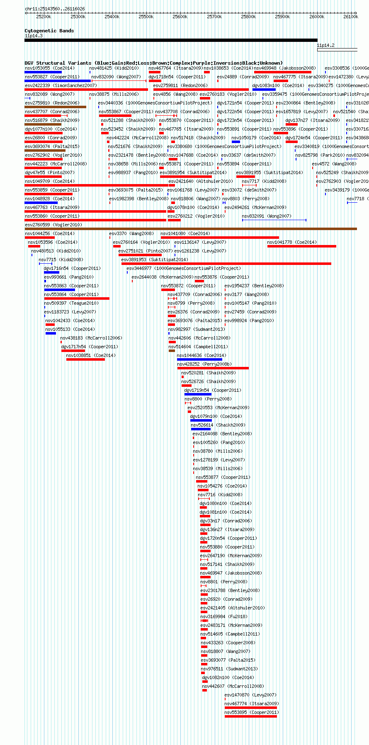Select variant nsv481425 (Kidd2010)
369x745 pixels.
(x=114, y=68)
